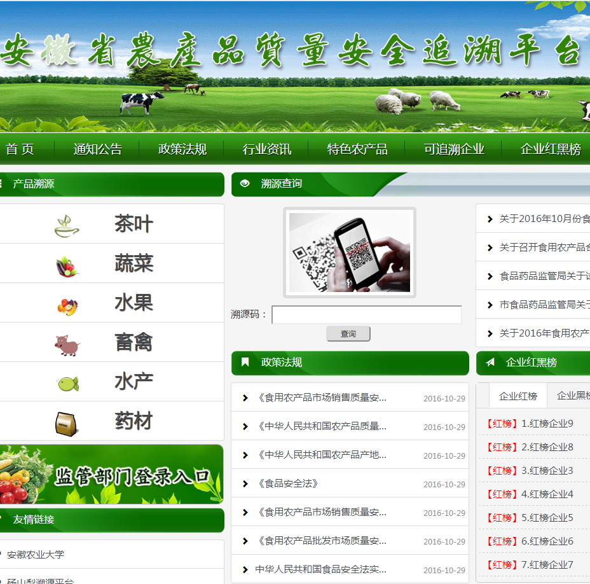This screenshot has width=590, height=584.
Task: Click the 溯源码 text input field
Action: pyautogui.click(x=367, y=315)
